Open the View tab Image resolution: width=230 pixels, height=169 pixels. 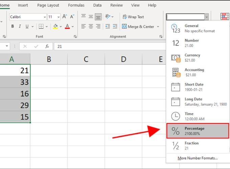pos(135,5)
